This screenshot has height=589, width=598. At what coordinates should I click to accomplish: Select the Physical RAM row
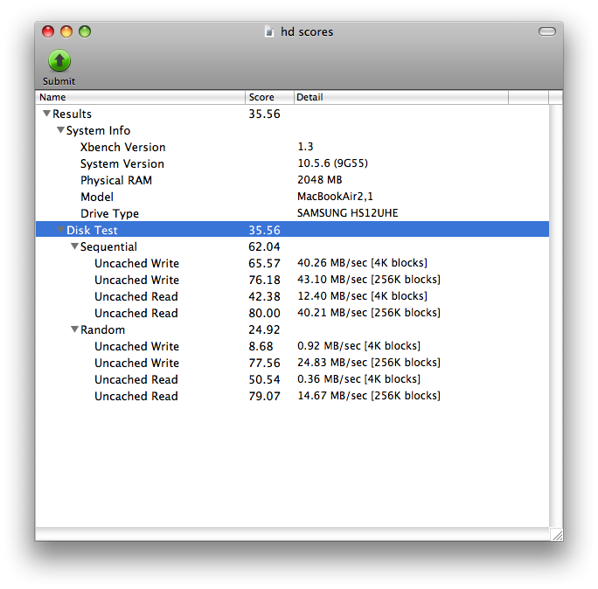click(293, 180)
